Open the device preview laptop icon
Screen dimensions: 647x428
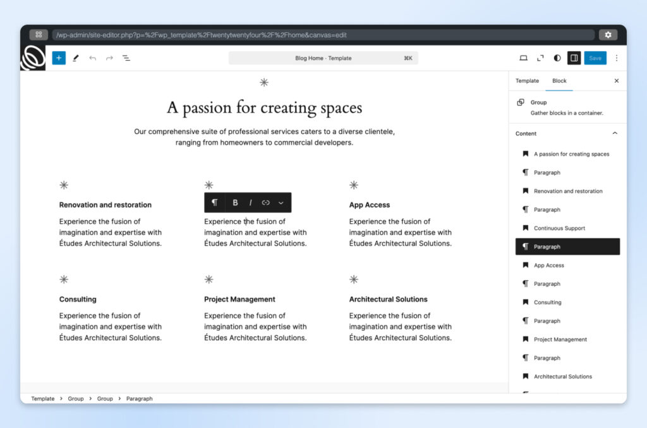523,58
